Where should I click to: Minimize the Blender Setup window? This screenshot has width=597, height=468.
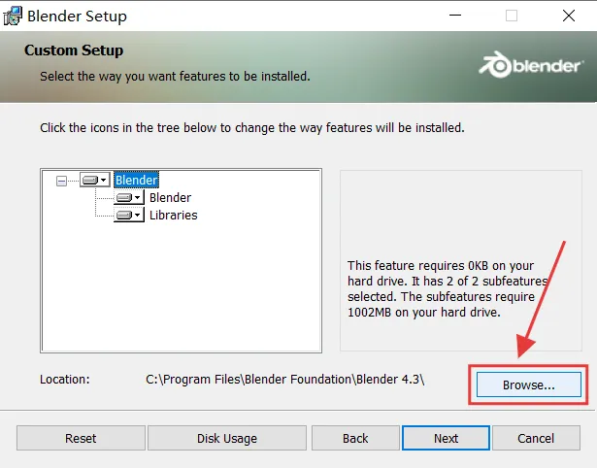[x=455, y=16]
